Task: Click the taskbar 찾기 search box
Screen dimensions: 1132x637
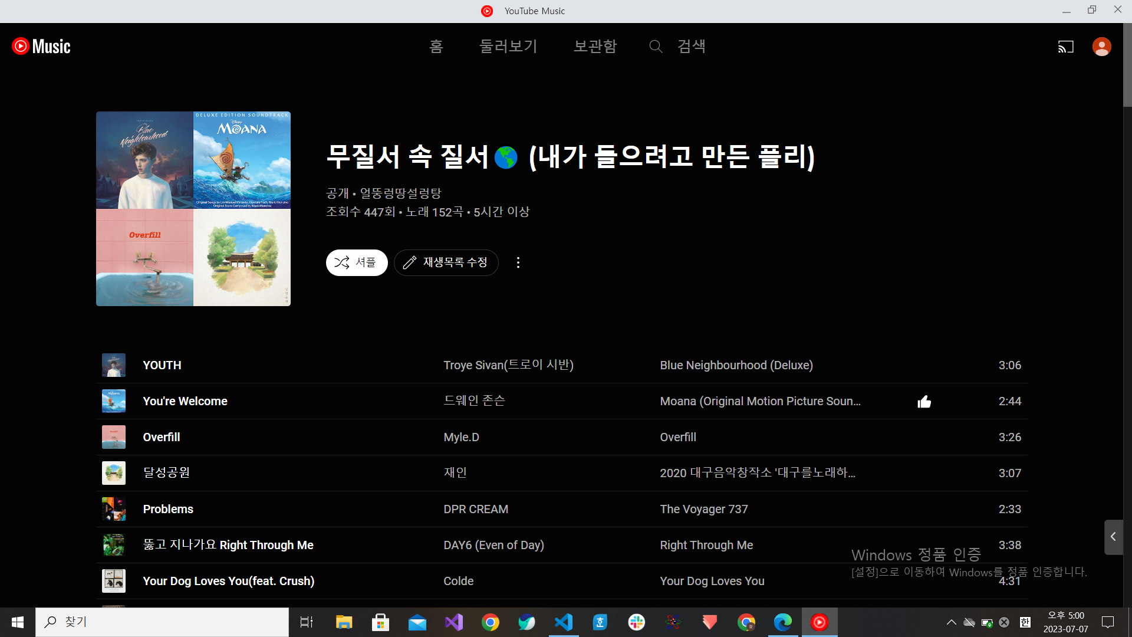Action: pyautogui.click(x=162, y=622)
